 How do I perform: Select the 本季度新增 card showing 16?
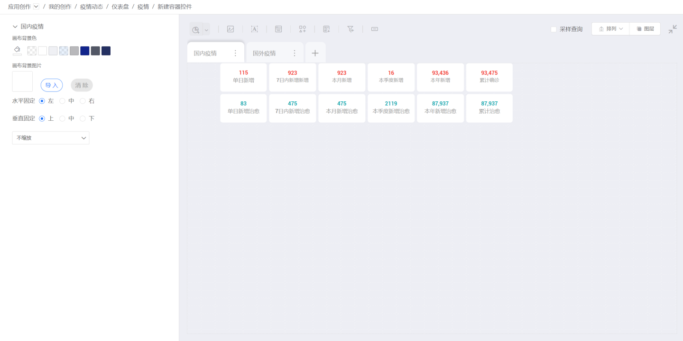click(x=391, y=77)
